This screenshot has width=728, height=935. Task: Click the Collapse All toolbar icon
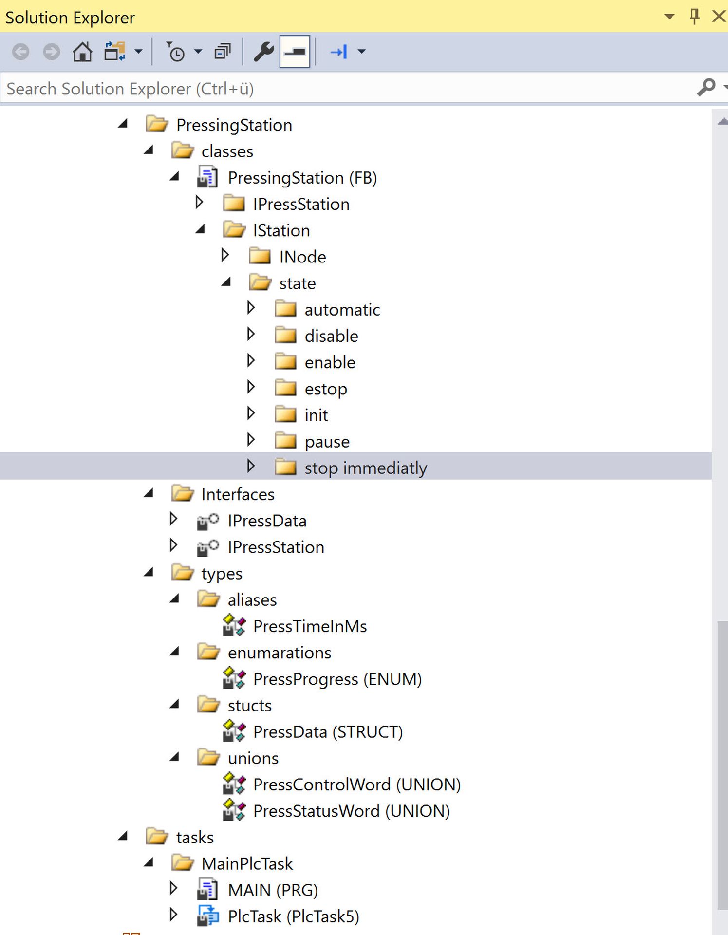[223, 52]
